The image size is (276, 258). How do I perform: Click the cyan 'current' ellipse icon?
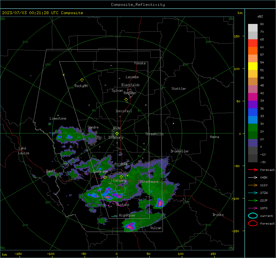coord(253,216)
